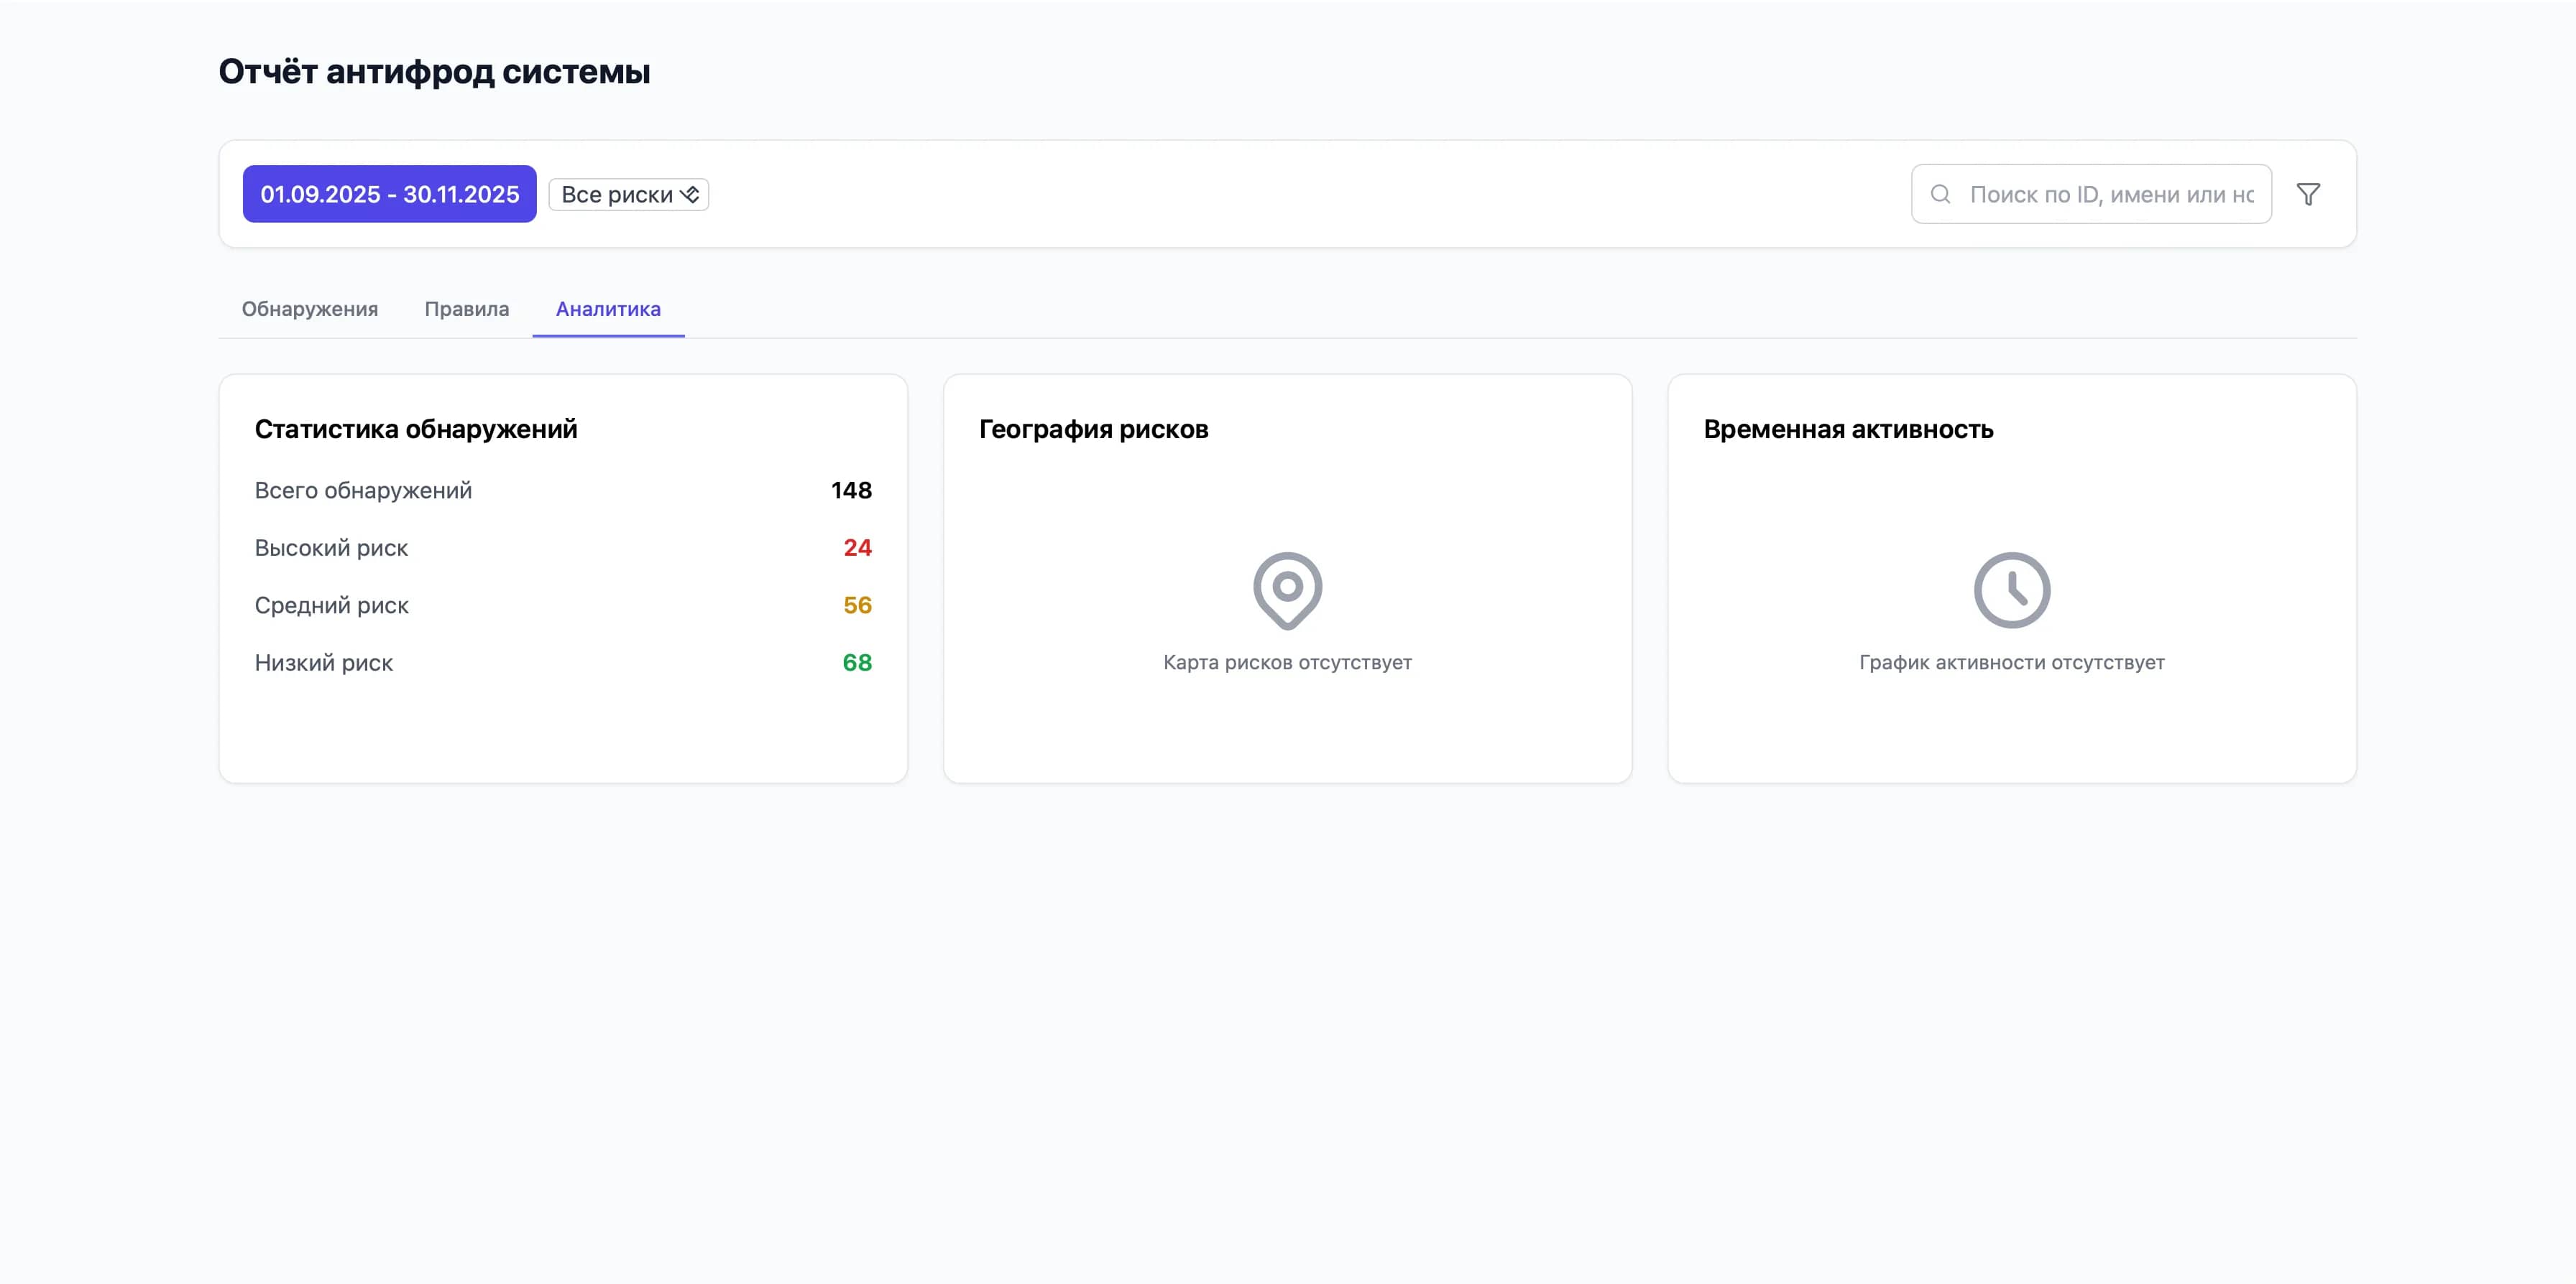
Task: Select the active Аналитика tab
Action: [x=607, y=309]
